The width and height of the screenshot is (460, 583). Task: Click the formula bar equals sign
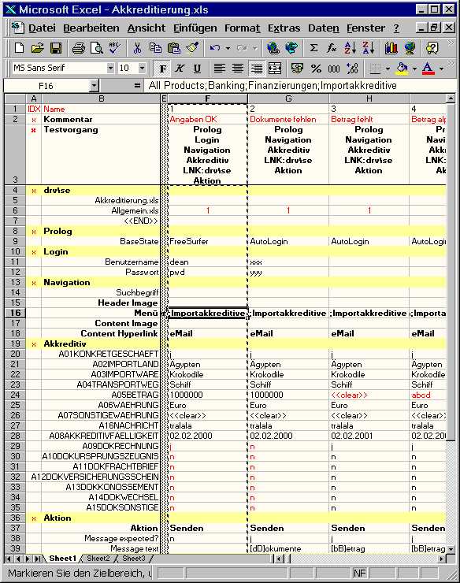click(137, 86)
